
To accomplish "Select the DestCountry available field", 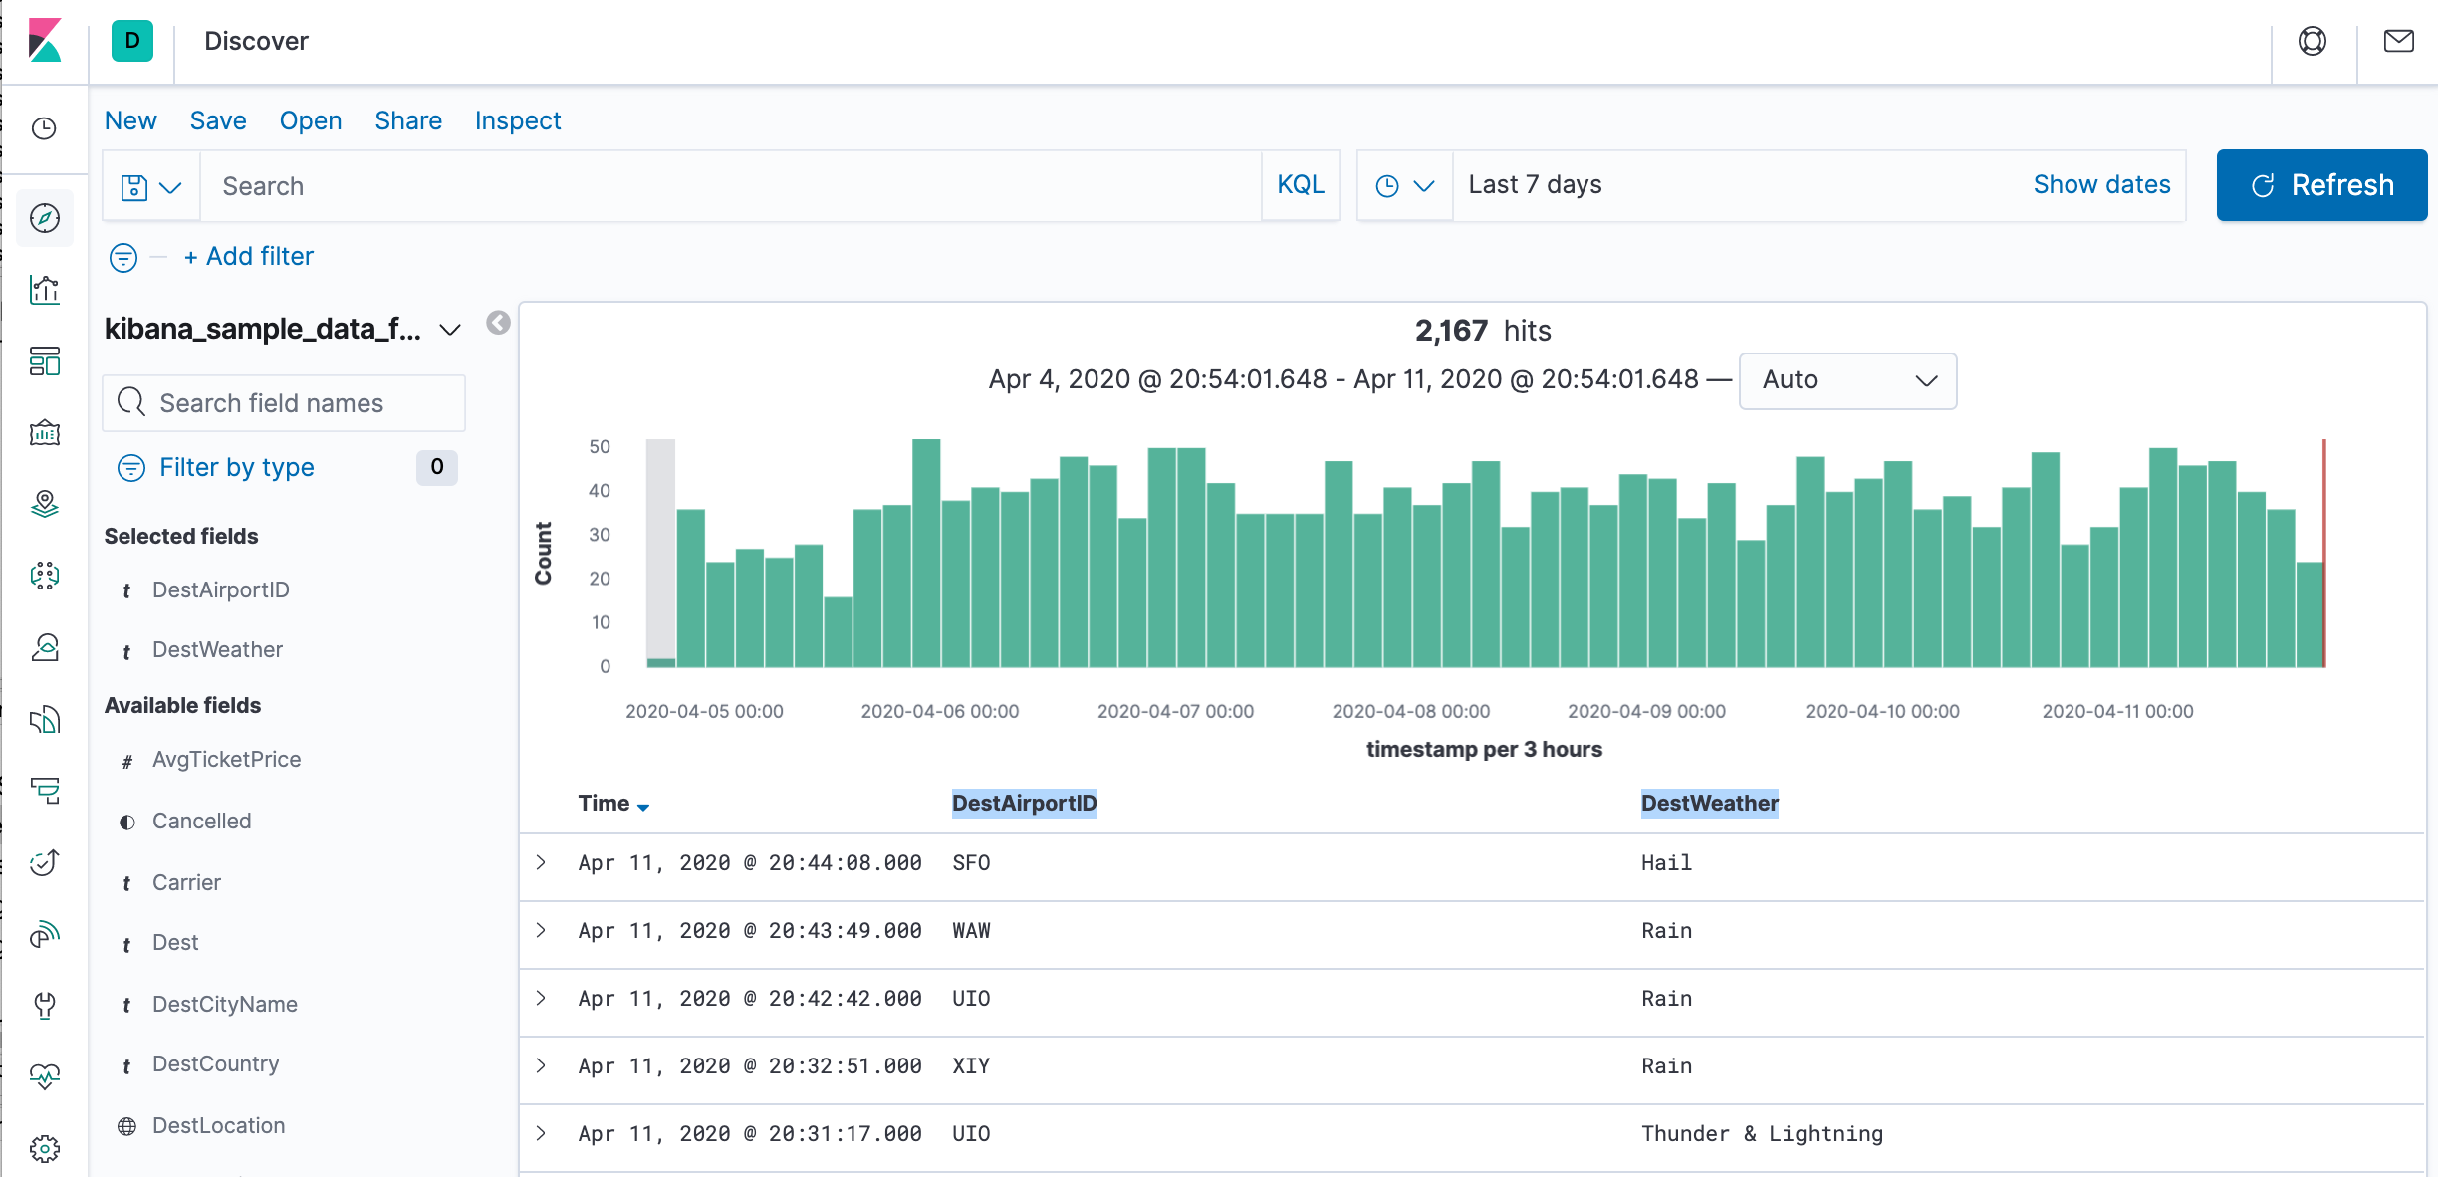I will pyautogui.click(x=215, y=1063).
